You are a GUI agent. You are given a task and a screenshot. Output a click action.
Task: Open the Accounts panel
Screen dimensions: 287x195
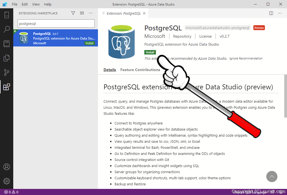pos(7,167)
